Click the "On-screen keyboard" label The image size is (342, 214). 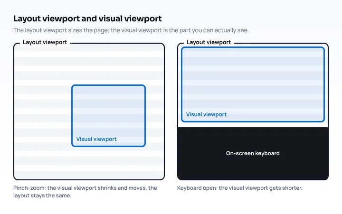[253, 153]
